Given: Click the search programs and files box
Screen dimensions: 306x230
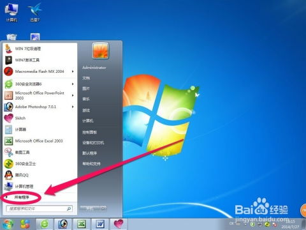Looking at the screenshot, I should click(x=39, y=208).
